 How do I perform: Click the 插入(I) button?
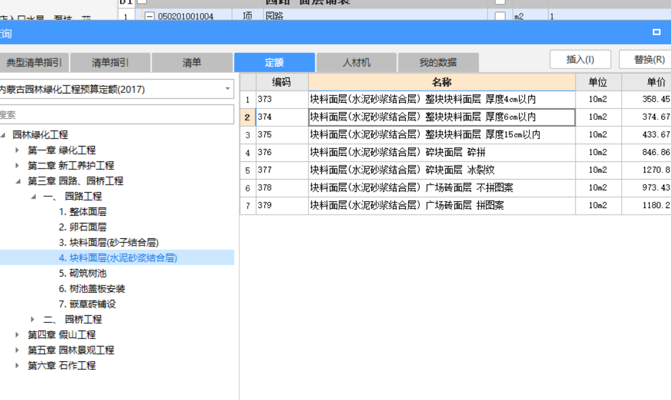click(x=579, y=58)
